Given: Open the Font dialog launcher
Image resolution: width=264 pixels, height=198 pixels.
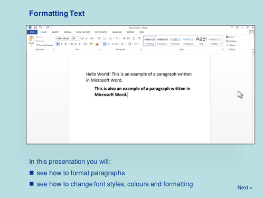Looking at the screenshot, I should coord(100,50).
